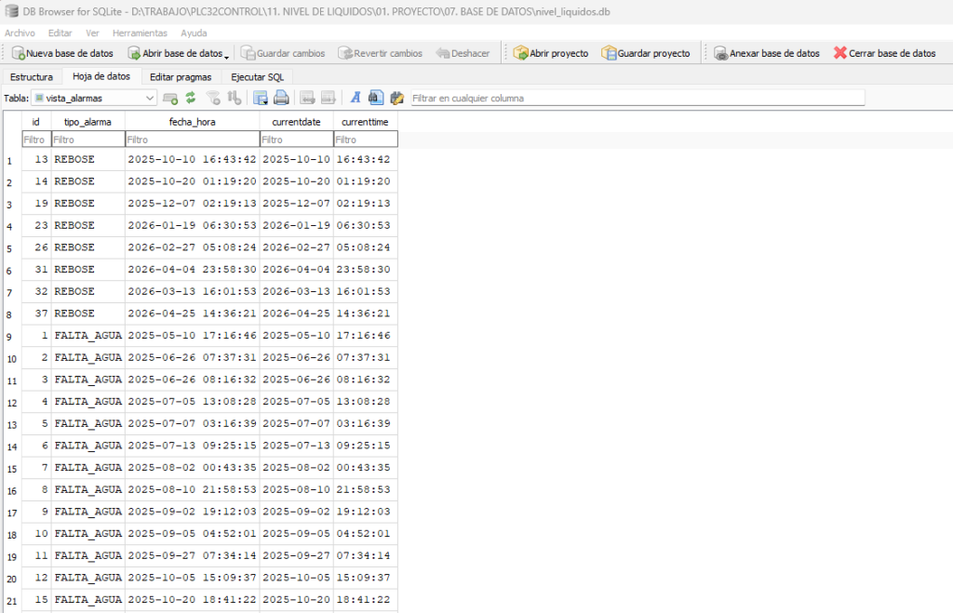Switch to the Hoja de datos tab
The width and height of the screenshot is (953, 613).
click(x=101, y=76)
